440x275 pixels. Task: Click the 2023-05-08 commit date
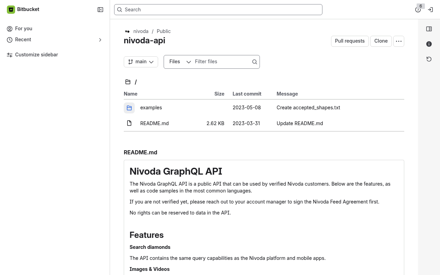click(247, 108)
